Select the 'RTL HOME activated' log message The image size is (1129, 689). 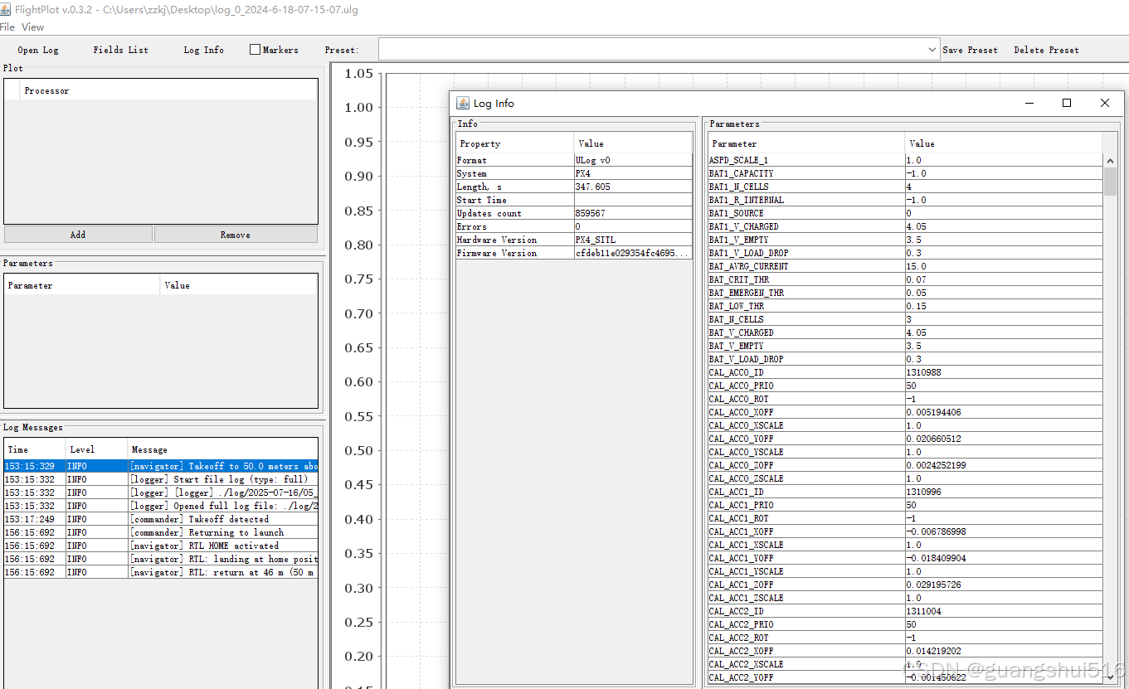click(x=161, y=546)
